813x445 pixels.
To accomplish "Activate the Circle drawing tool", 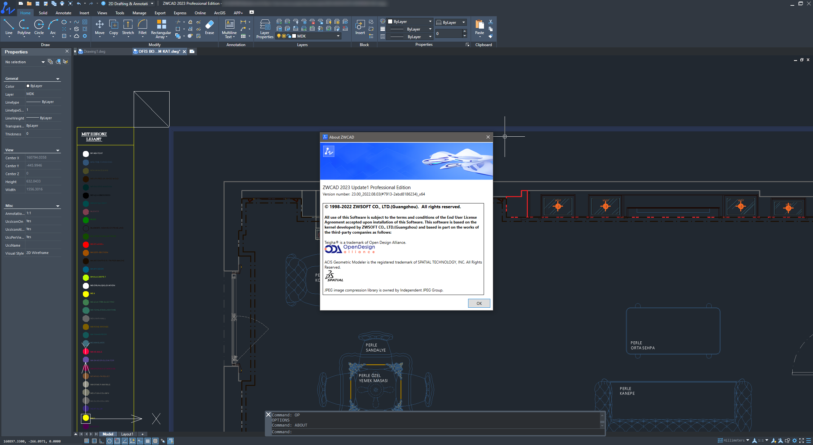I will [x=39, y=28].
